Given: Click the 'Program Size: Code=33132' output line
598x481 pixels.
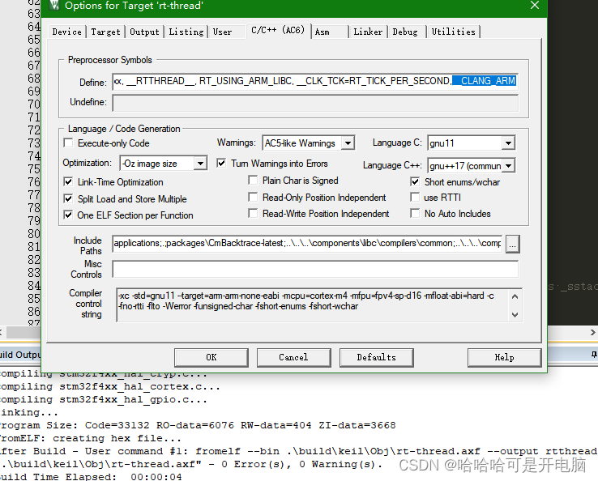Looking at the screenshot, I should pyautogui.click(x=198, y=425).
